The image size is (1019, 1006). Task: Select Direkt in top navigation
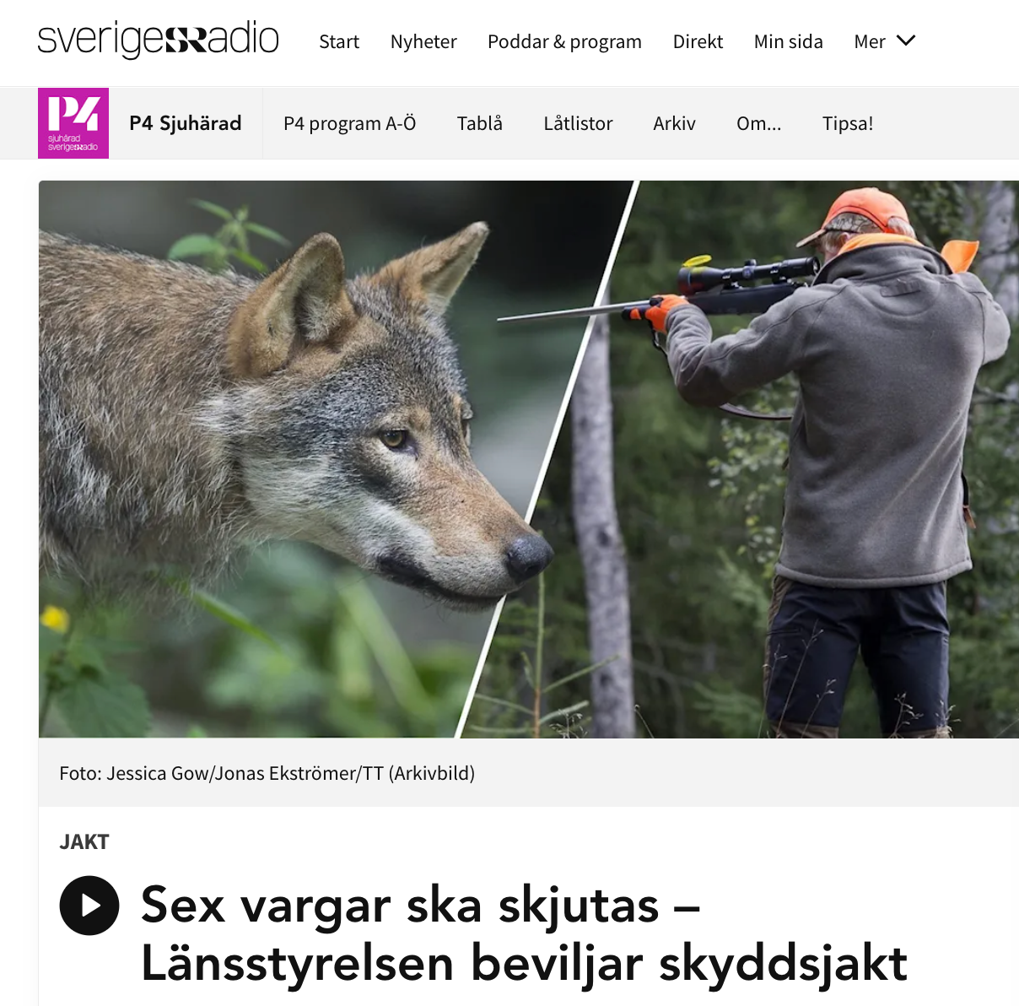698,41
